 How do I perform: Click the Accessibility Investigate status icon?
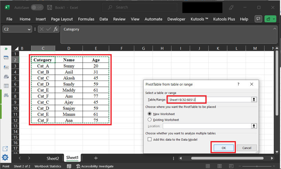78,166
